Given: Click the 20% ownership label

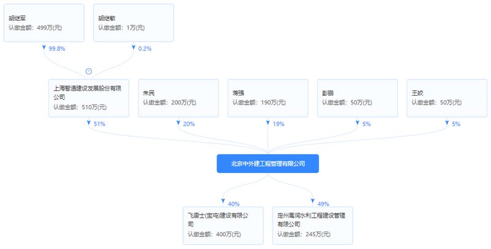Looking at the screenshot, I should click(189, 124).
